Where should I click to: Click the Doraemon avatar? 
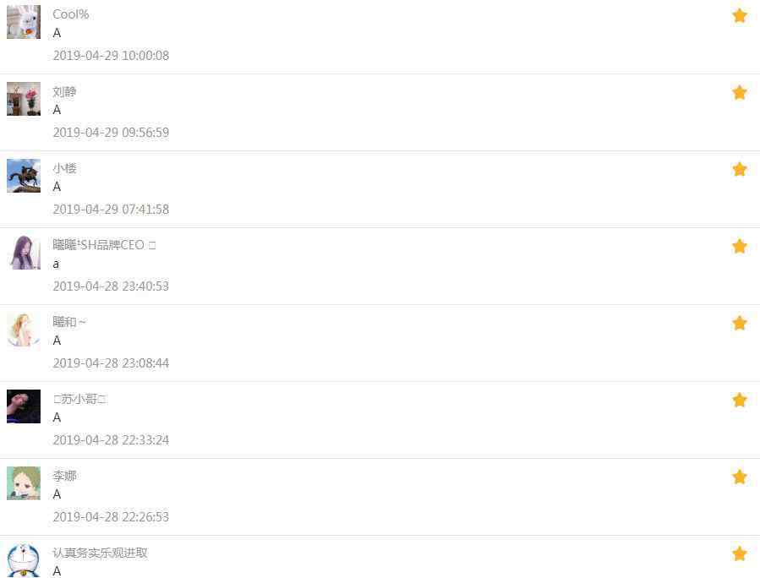click(x=24, y=560)
